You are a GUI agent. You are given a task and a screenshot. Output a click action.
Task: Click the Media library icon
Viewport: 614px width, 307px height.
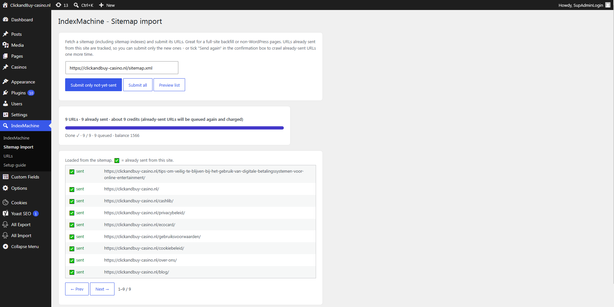pyautogui.click(x=5, y=45)
